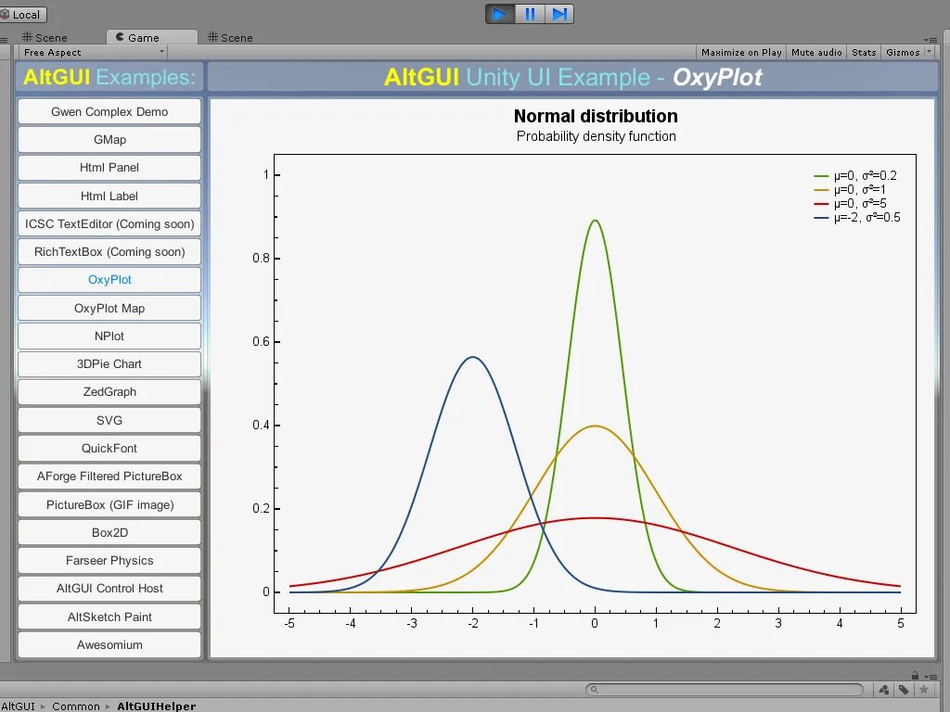The width and height of the screenshot is (950, 712).
Task: Click ICSC TextEditor (Coming soon)
Action: 109,223
